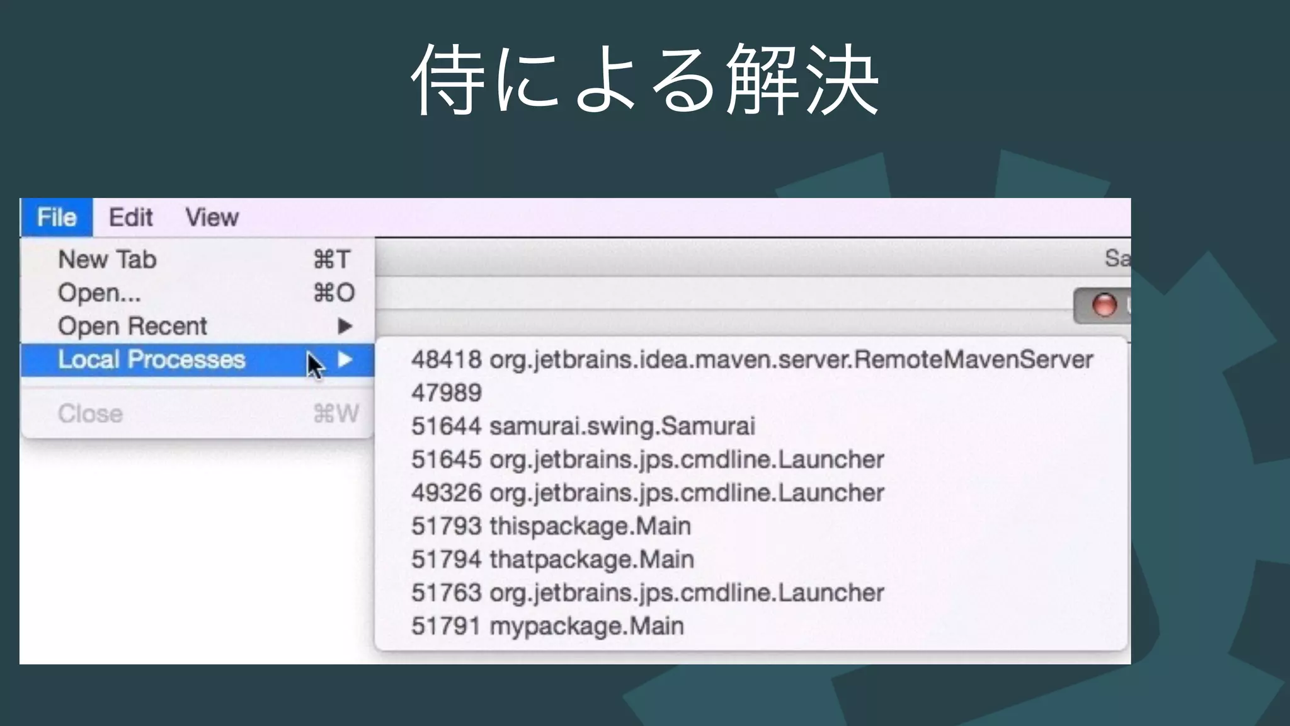The height and width of the screenshot is (726, 1290).
Task: Open the View menu
Action: 212,217
